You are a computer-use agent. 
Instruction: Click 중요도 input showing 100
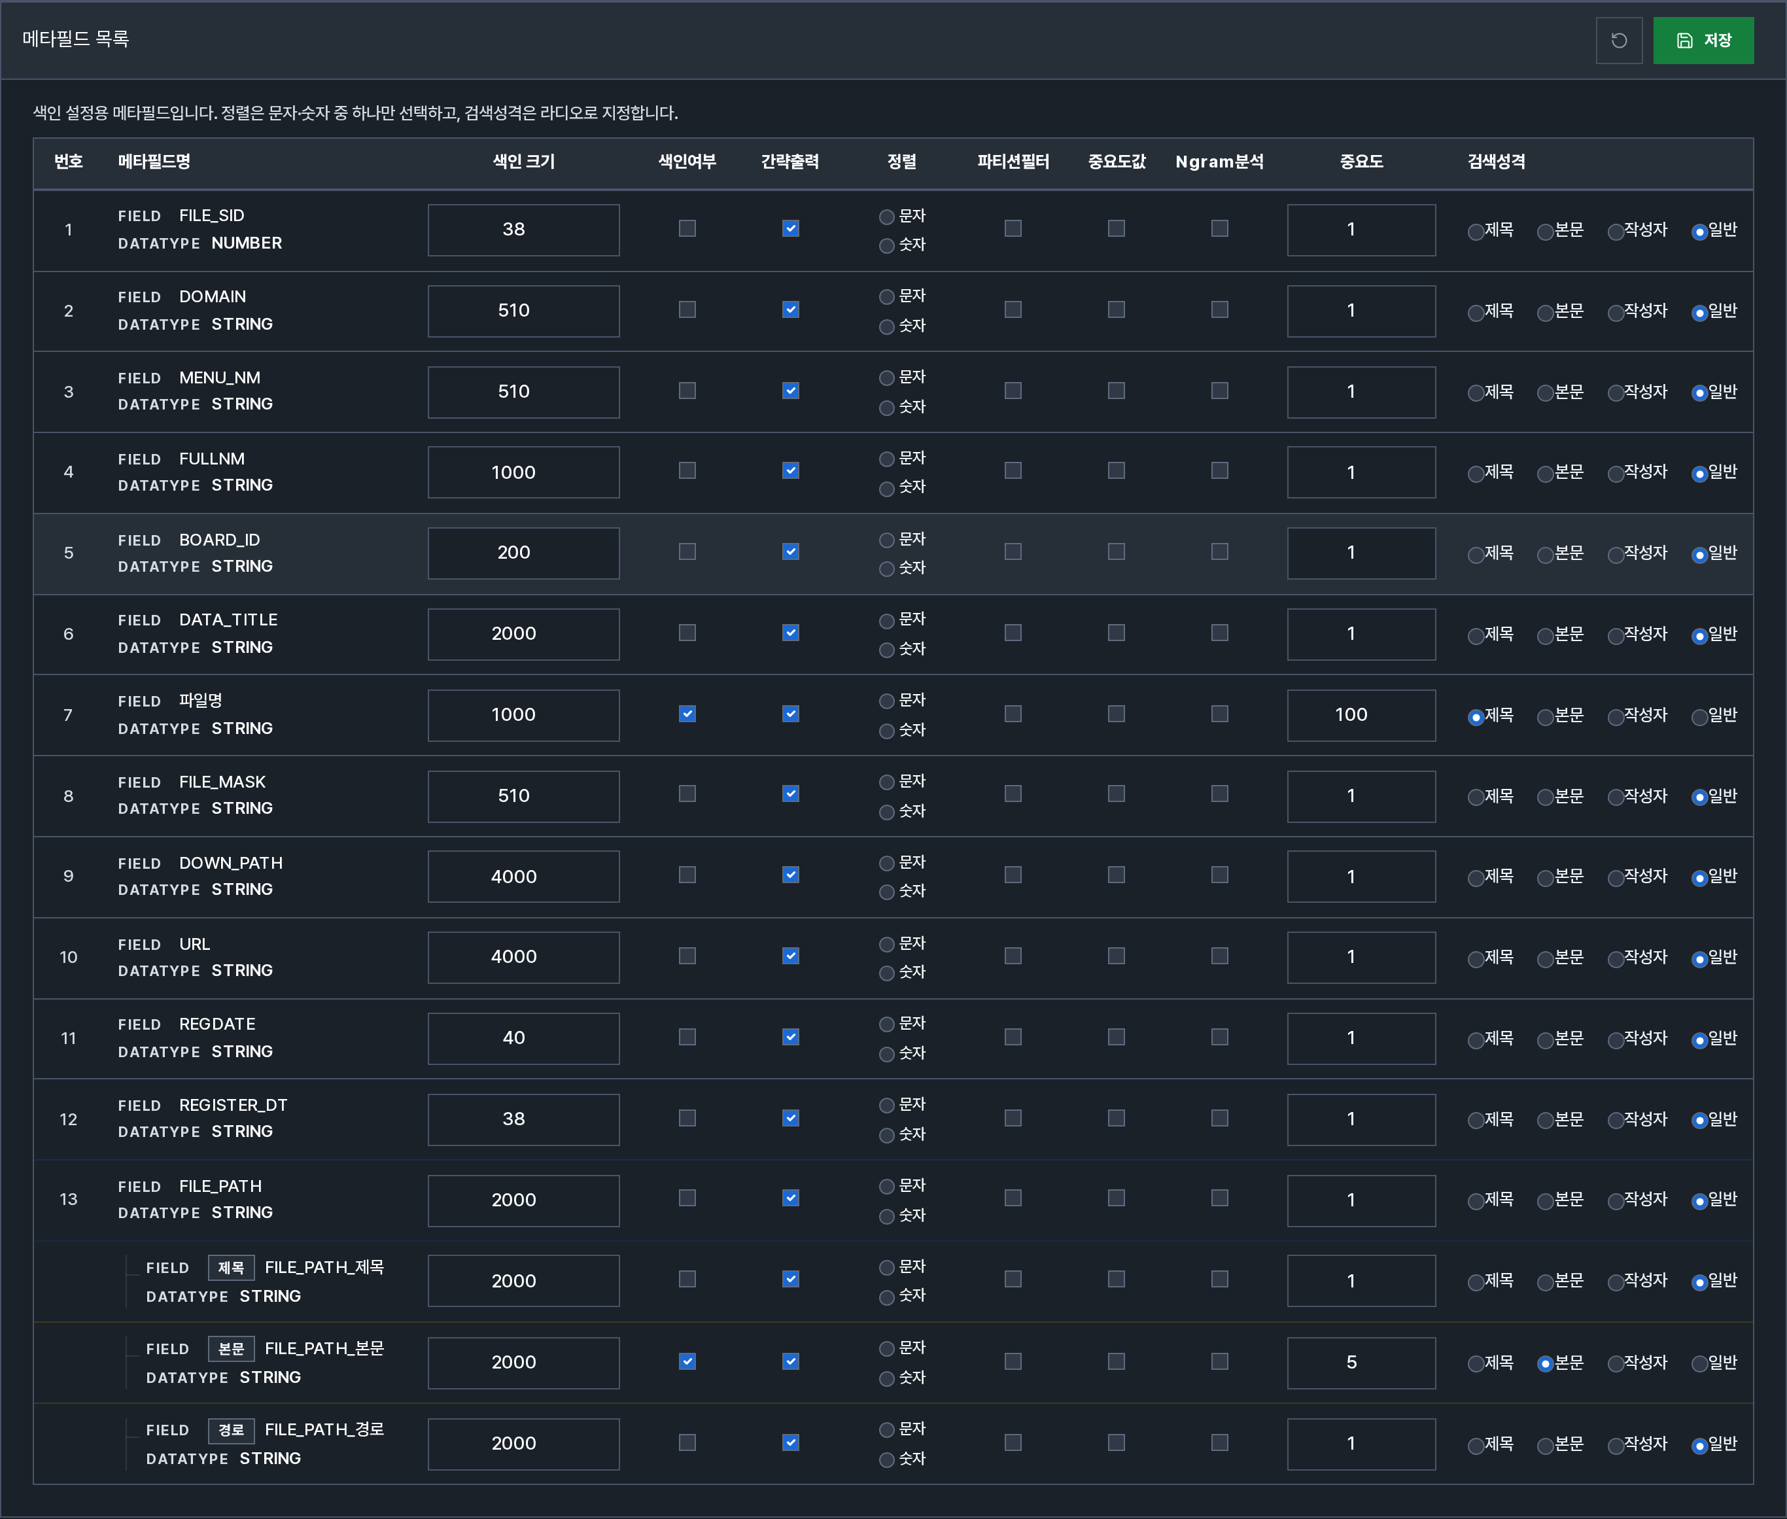(x=1361, y=715)
